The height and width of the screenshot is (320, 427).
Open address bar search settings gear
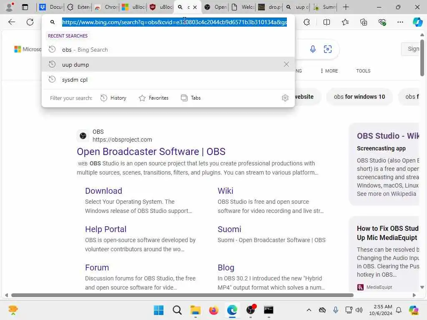[285, 97]
